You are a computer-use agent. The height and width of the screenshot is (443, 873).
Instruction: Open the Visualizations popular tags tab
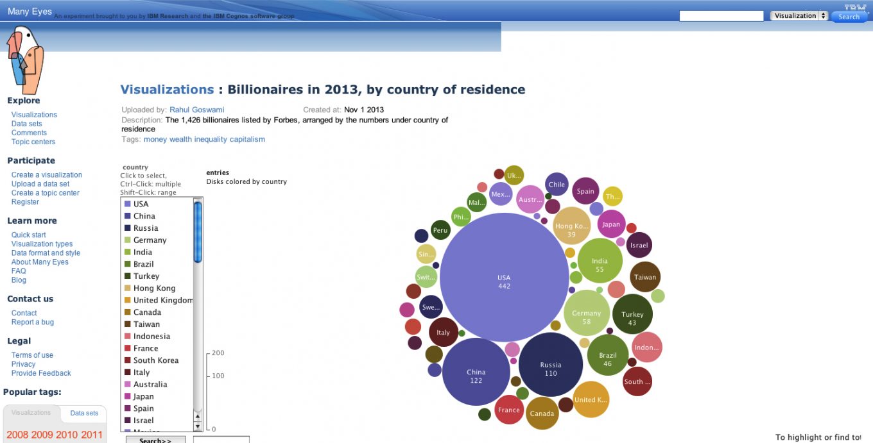31,413
